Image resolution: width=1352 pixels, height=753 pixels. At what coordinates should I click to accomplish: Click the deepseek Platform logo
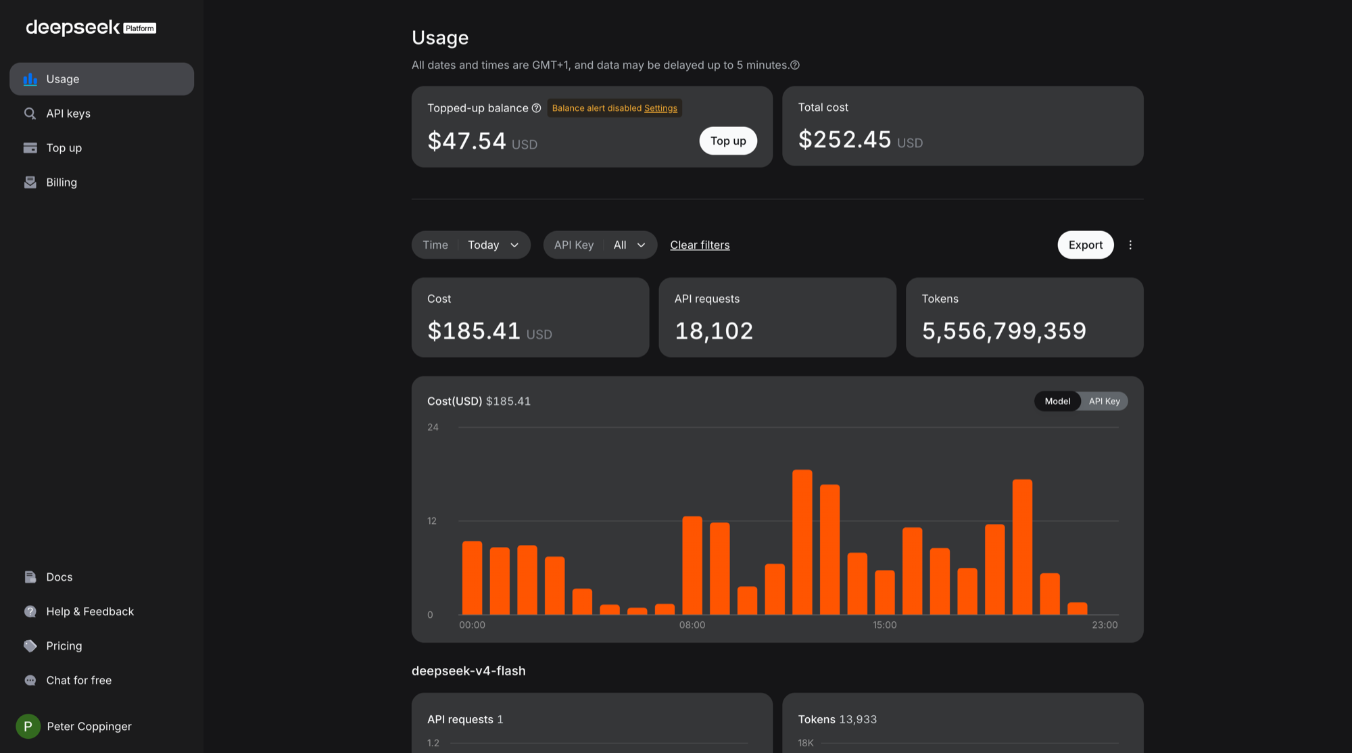pos(91,28)
